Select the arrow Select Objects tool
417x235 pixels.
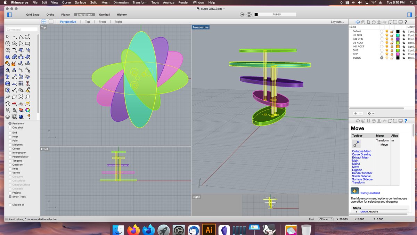(x=8, y=37)
